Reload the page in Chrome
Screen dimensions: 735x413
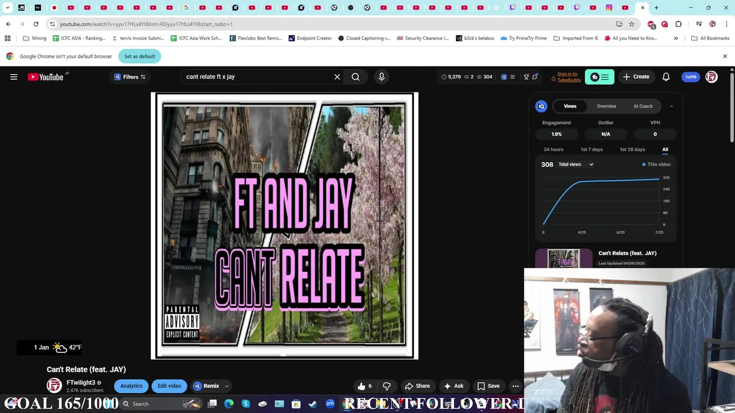(x=36, y=24)
